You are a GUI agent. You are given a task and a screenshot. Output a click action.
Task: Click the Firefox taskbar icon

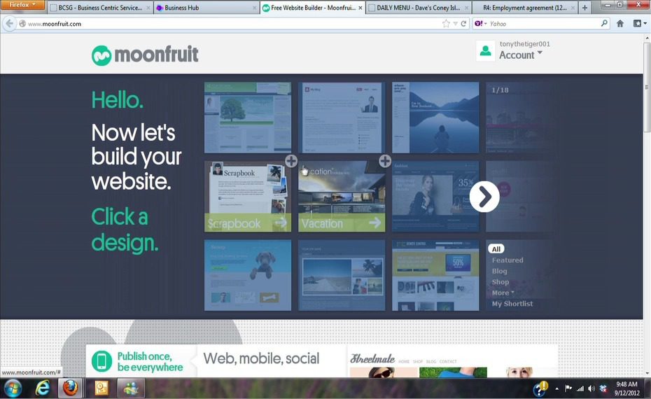coord(70,388)
